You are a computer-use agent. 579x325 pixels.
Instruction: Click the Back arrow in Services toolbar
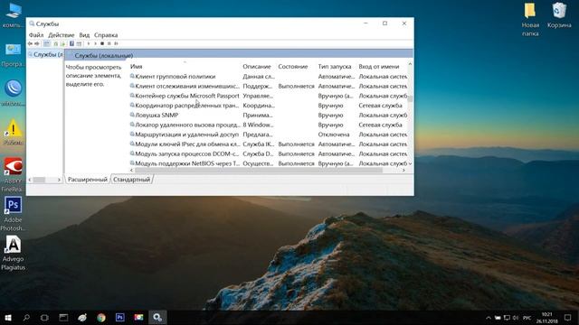pos(30,43)
